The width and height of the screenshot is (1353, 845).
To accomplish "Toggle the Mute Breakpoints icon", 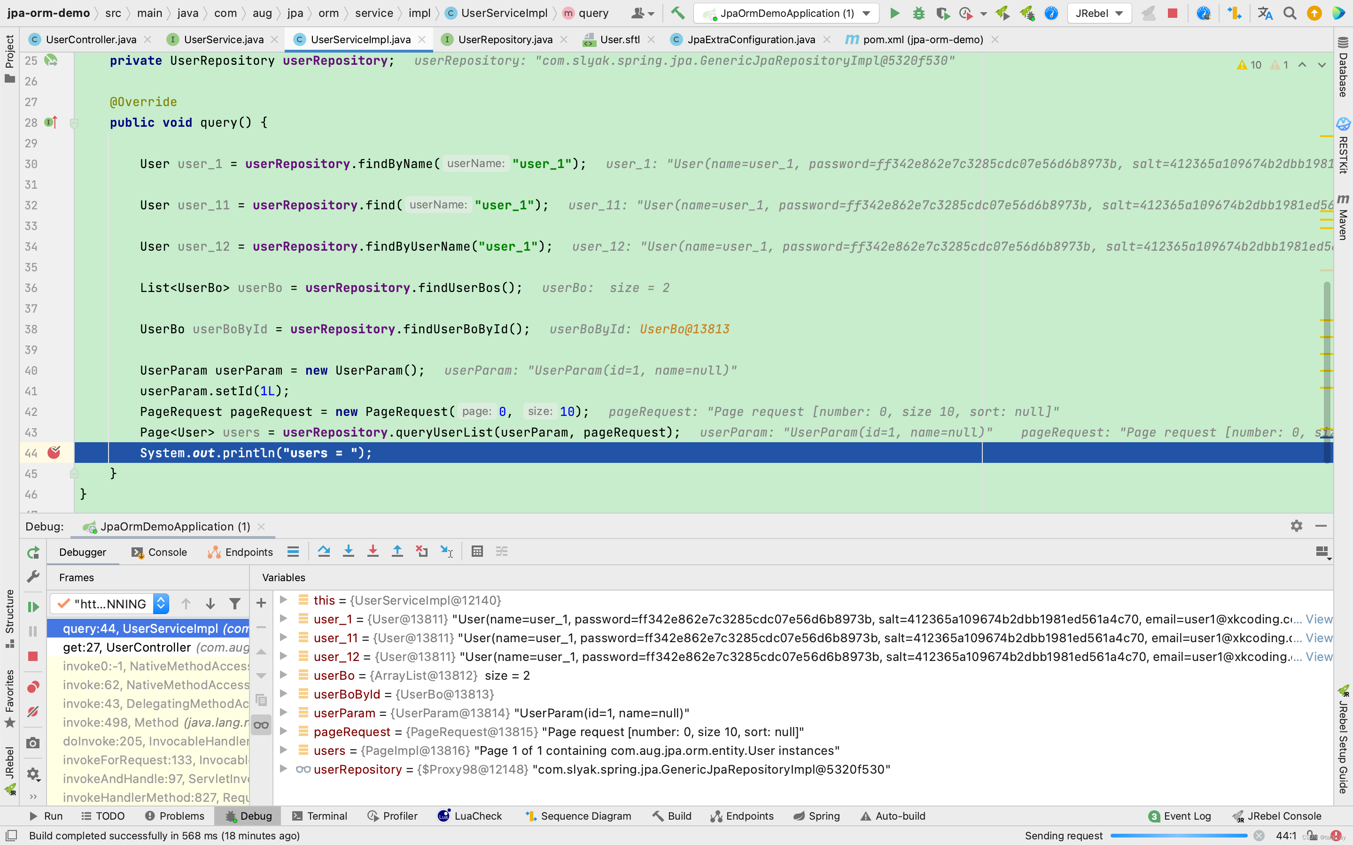I will [x=33, y=711].
